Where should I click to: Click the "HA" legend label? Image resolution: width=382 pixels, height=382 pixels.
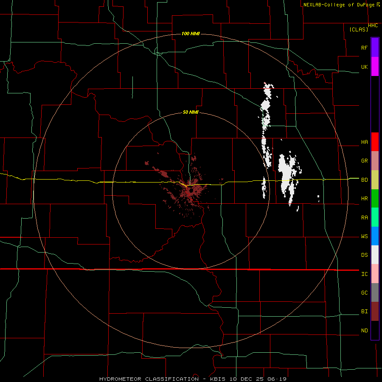(x=364, y=142)
